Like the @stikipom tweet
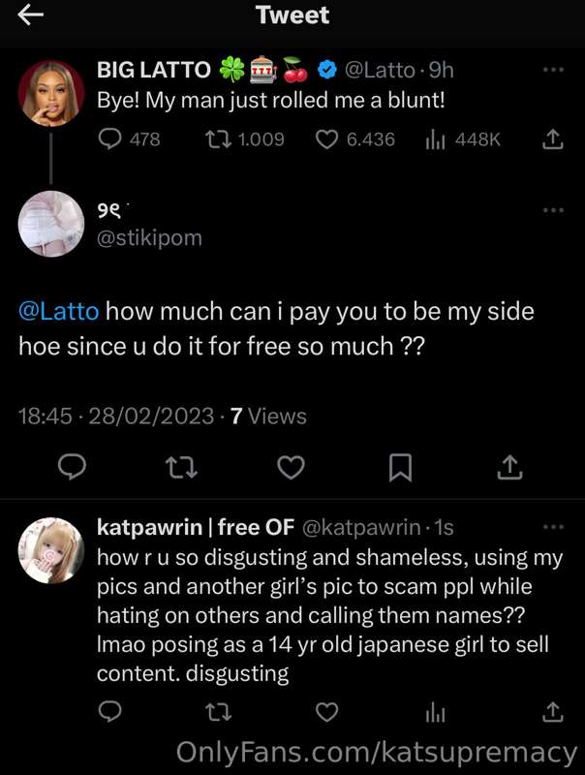The width and height of the screenshot is (585, 775). [x=291, y=468]
